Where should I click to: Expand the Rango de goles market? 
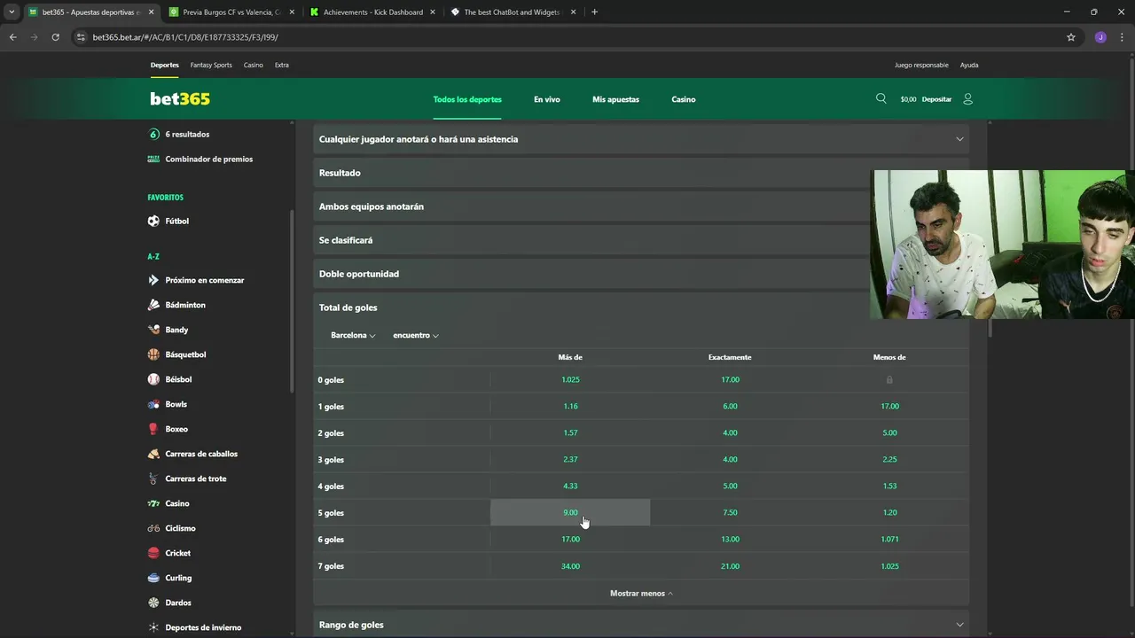point(641,625)
